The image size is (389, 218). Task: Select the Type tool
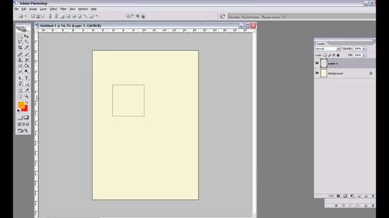27,78
